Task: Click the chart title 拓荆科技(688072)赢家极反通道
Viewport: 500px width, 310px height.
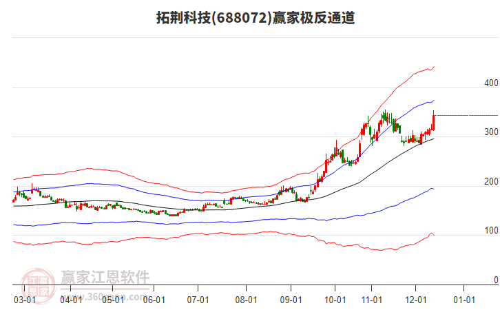Action: click(256, 17)
